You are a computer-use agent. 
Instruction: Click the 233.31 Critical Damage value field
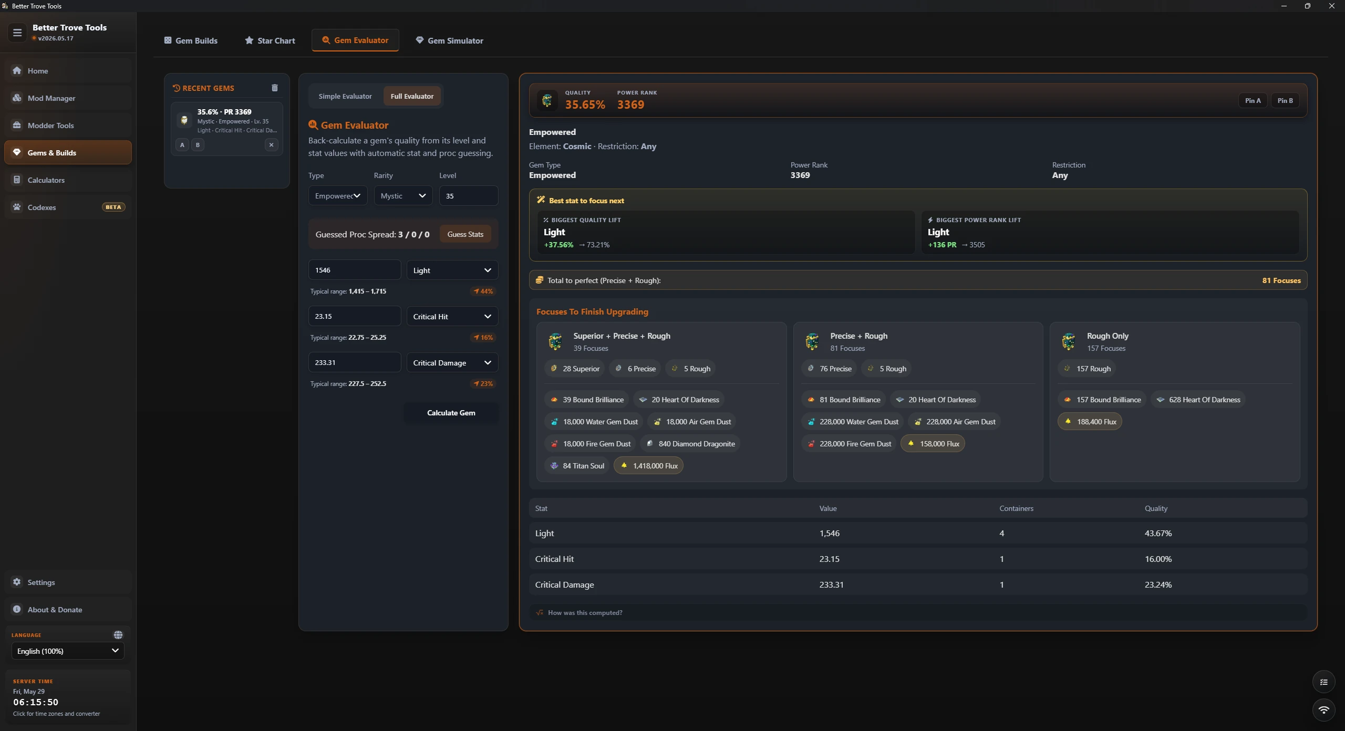(x=355, y=363)
